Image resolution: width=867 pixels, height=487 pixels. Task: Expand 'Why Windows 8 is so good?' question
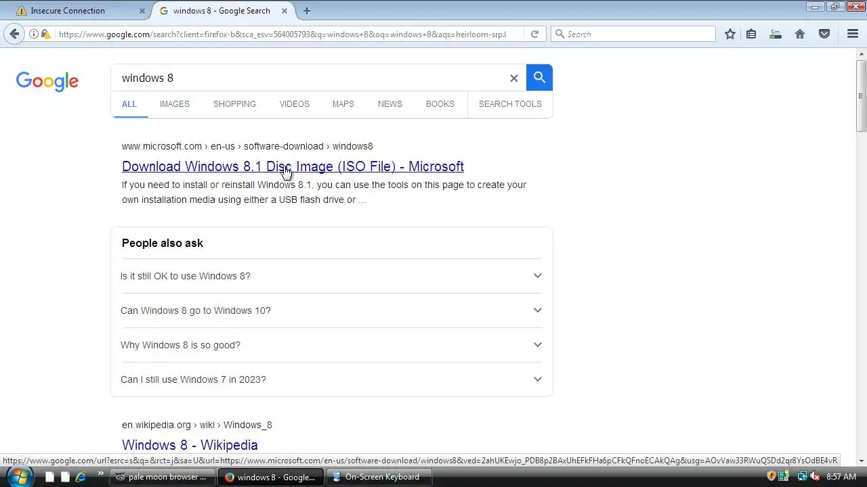point(332,345)
